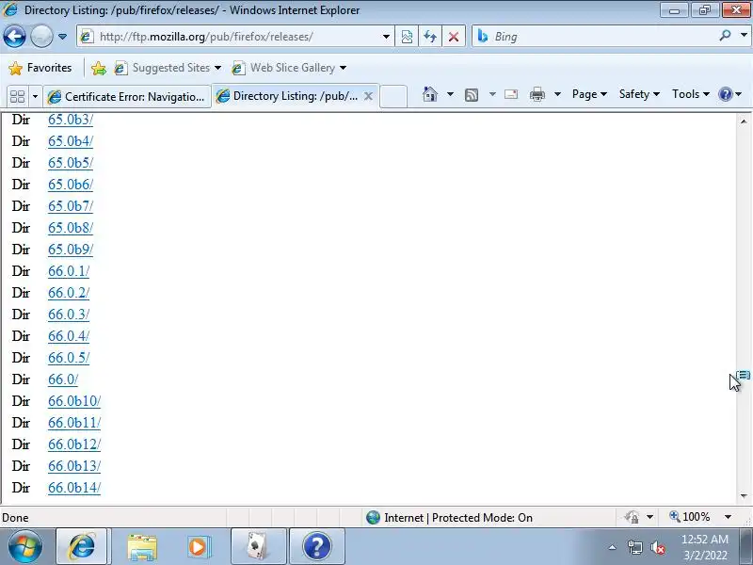This screenshot has height=565, width=753.
Task: Click the Read Mail icon
Action: click(x=511, y=94)
